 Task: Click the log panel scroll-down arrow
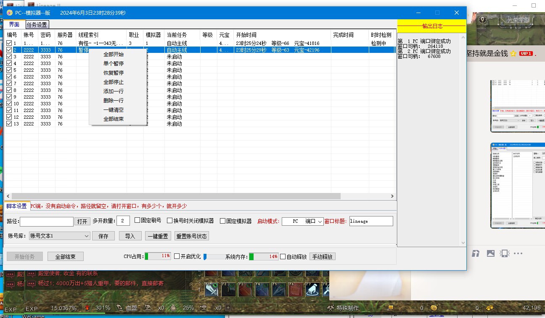pyautogui.click(x=463, y=242)
